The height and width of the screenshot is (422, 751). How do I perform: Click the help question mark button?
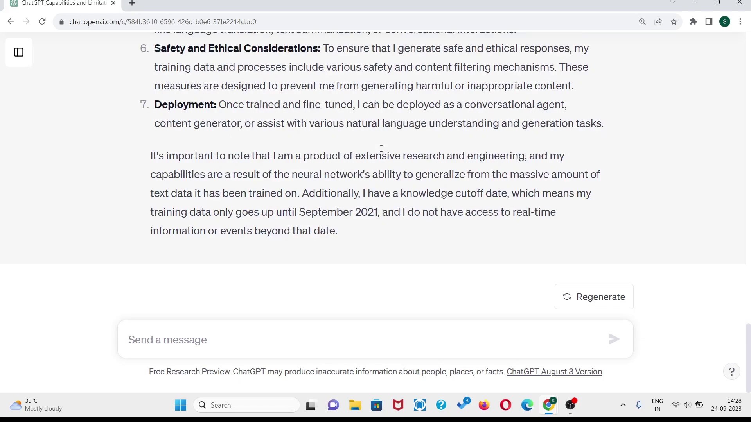tap(732, 372)
